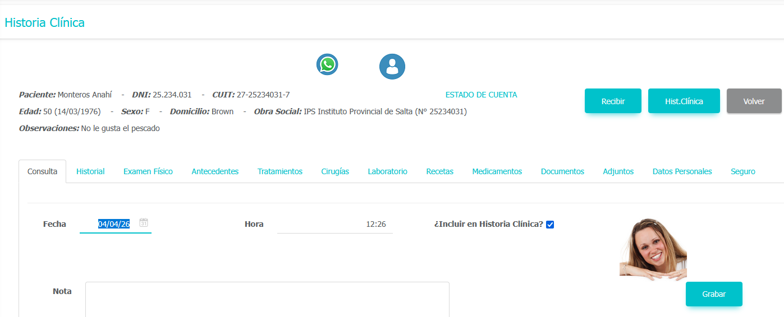The width and height of the screenshot is (784, 317).
Task: Open the calendar date picker icon
Action: 144,222
